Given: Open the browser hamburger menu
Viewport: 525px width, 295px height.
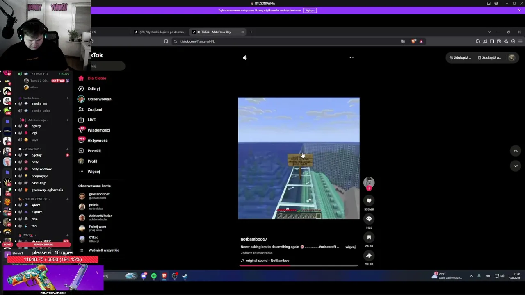Looking at the screenshot, I should pyautogui.click(x=520, y=41).
